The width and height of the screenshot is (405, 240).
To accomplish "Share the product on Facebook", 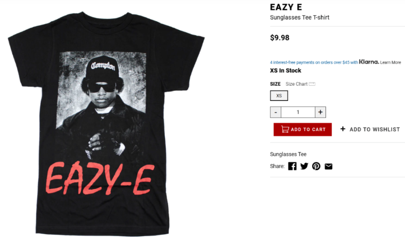I will point(292,166).
